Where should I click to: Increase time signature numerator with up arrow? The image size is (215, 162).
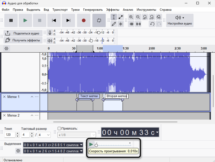point(32,133)
